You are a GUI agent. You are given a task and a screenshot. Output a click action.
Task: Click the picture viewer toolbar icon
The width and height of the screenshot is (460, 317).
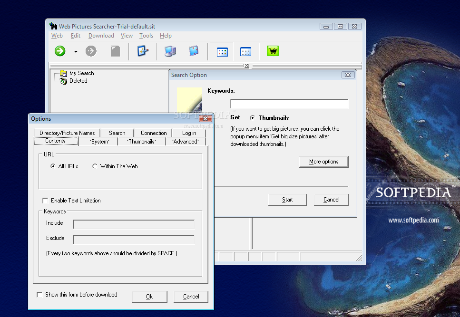coord(194,51)
